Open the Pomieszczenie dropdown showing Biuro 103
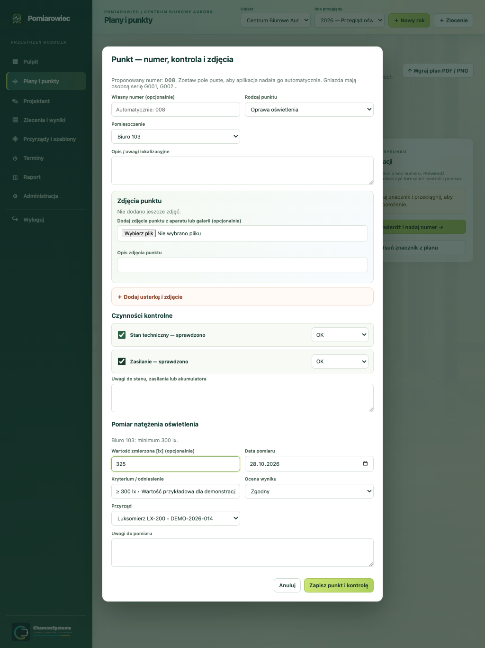Viewport: 485px width, 648px height. (x=176, y=137)
